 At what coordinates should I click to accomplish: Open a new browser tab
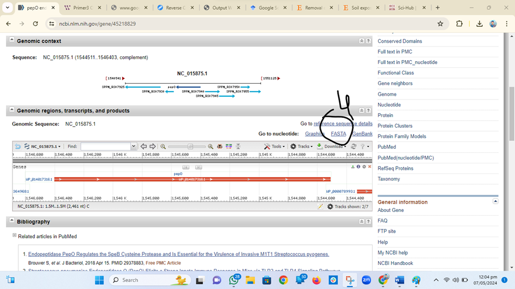coord(438,8)
